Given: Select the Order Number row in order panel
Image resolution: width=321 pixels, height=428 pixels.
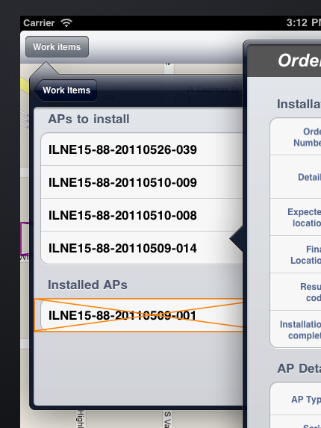Looking at the screenshot, I should click(296, 137).
